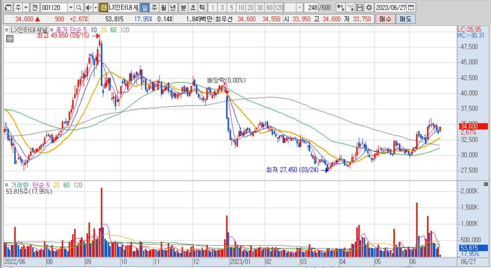The width and height of the screenshot is (491, 268).
Task: Select the 틱 tick chart tab
Action: tap(202, 8)
